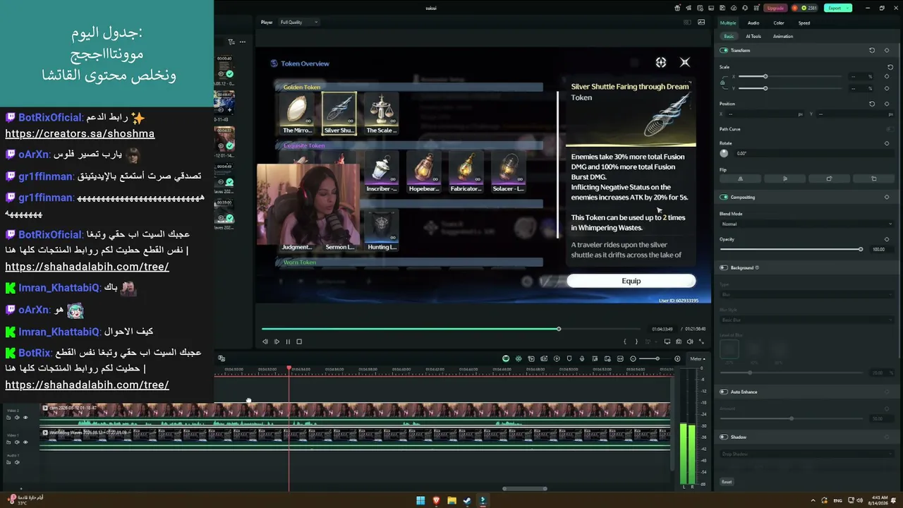Viewport: 903px width, 508px height.
Task: Click the Opacity slider handle
Action: point(861,249)
